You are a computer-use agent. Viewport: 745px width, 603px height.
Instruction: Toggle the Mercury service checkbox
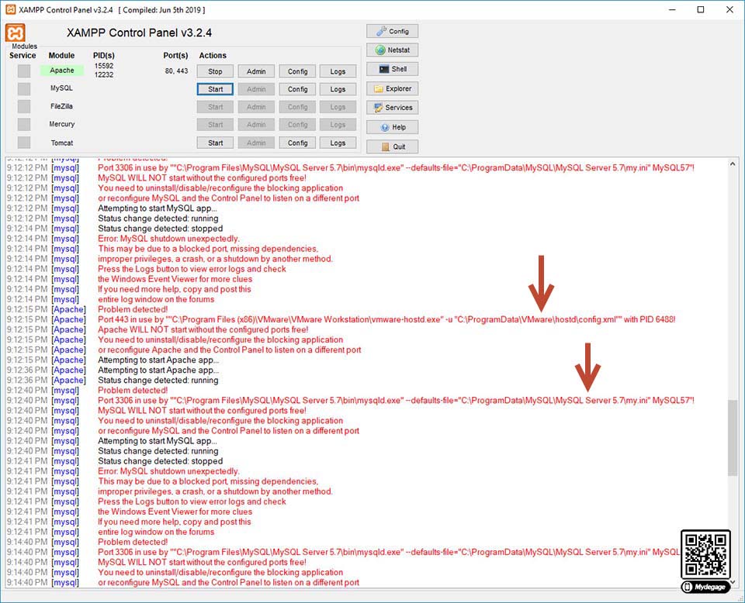24,124
